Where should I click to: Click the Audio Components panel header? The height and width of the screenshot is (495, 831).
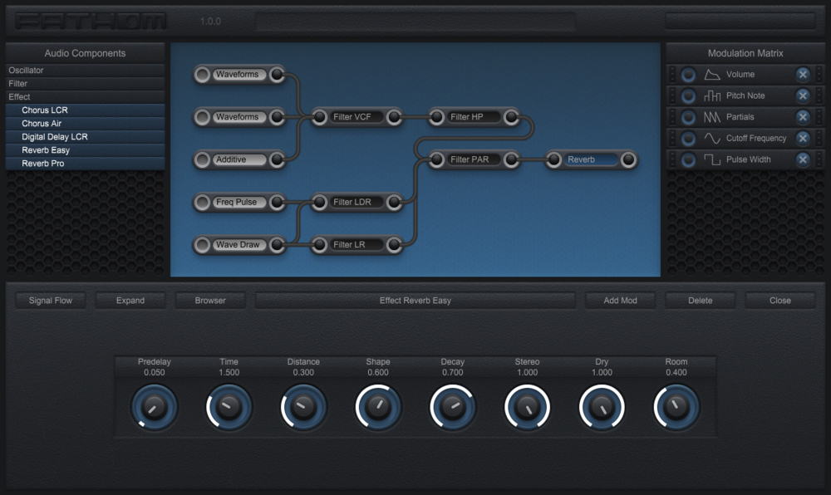click(86, 53)
